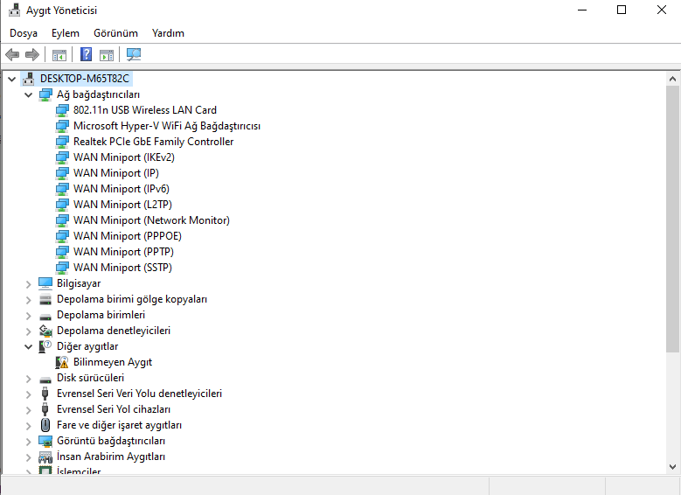Open the Eylem menu
Image resolution: width=681 pixels, height=495 pixels.
[66, 33]
